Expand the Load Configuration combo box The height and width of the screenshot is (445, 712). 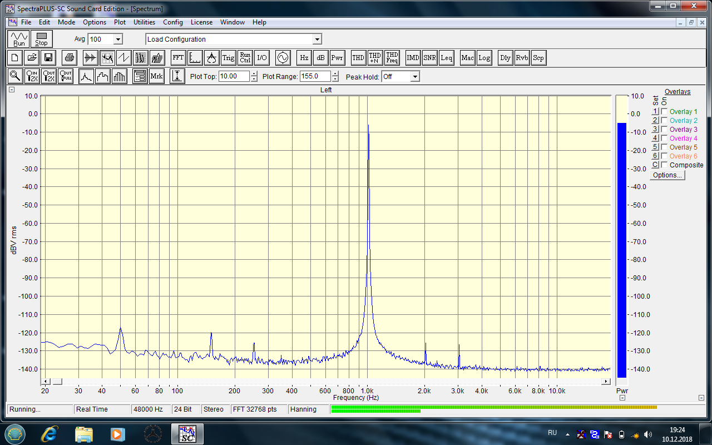click(317, 39)
